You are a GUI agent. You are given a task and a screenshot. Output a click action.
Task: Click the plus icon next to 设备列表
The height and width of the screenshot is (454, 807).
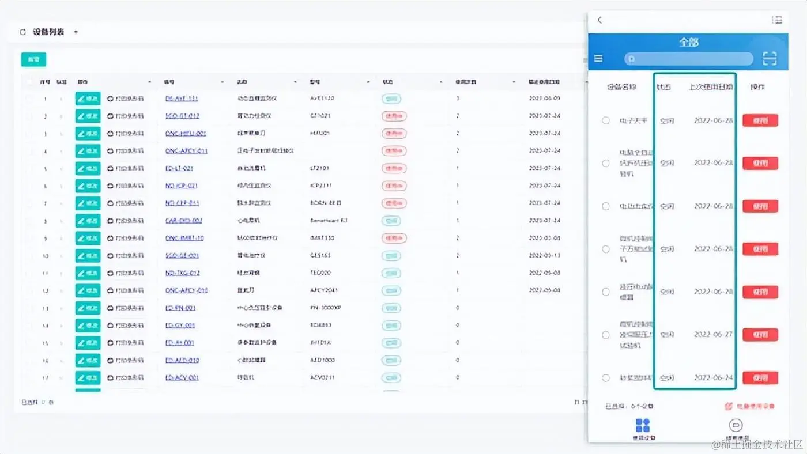pos(76,32)
